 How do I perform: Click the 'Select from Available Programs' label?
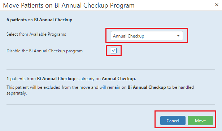click(36, 34)
